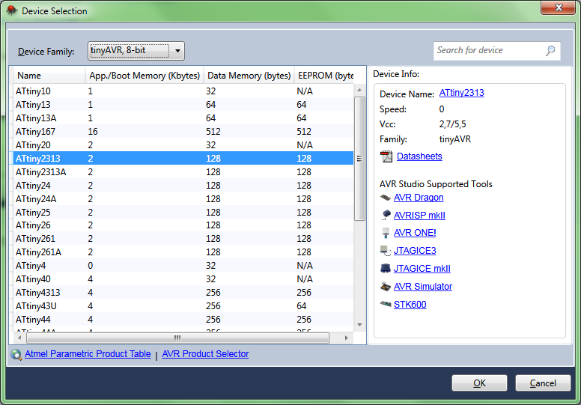
Task: Select the ATtiny26 device
Action: (183, 225)
